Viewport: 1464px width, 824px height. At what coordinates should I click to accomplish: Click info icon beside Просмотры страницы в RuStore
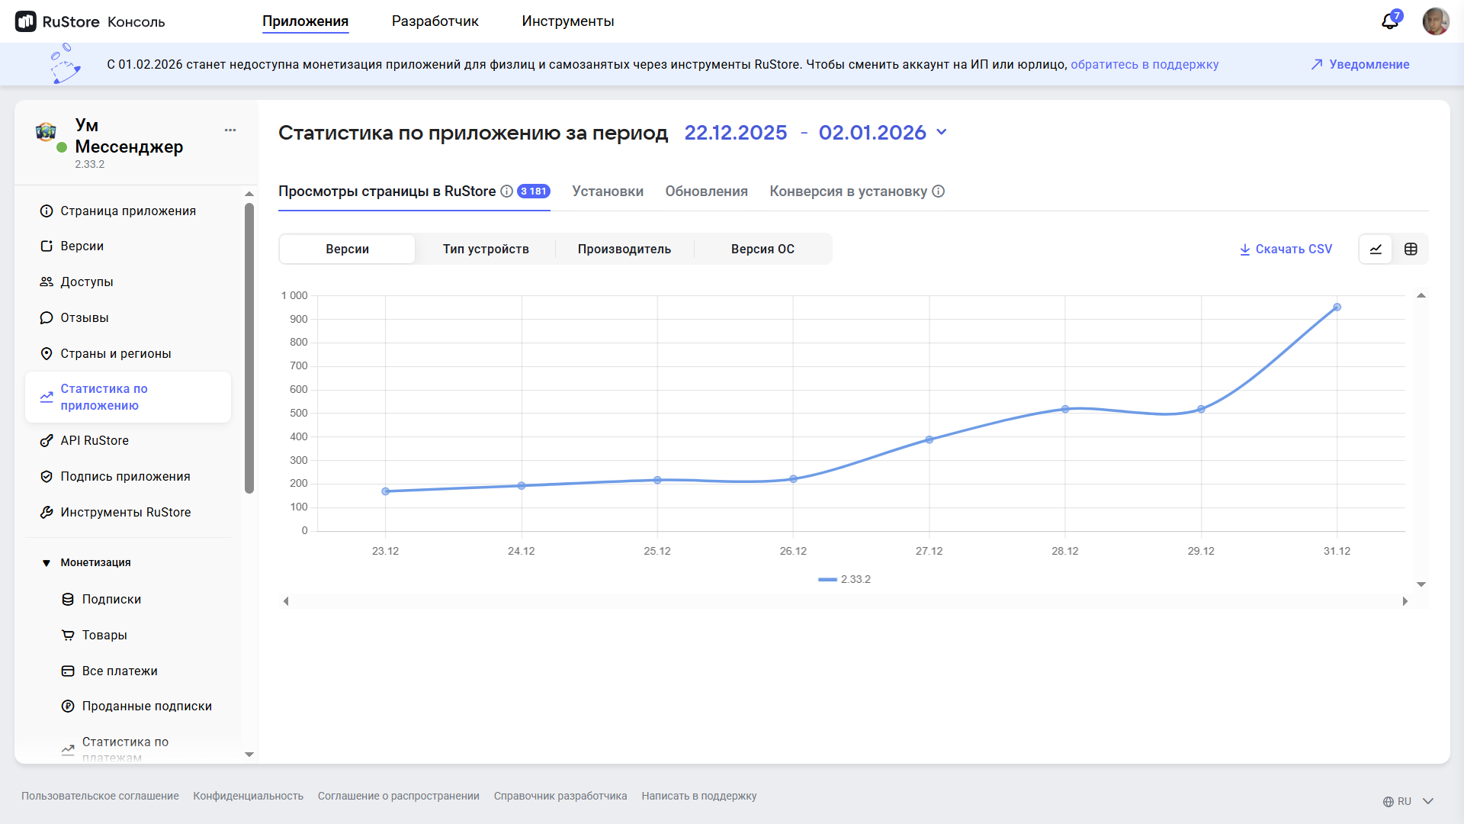tap(506, 192)
